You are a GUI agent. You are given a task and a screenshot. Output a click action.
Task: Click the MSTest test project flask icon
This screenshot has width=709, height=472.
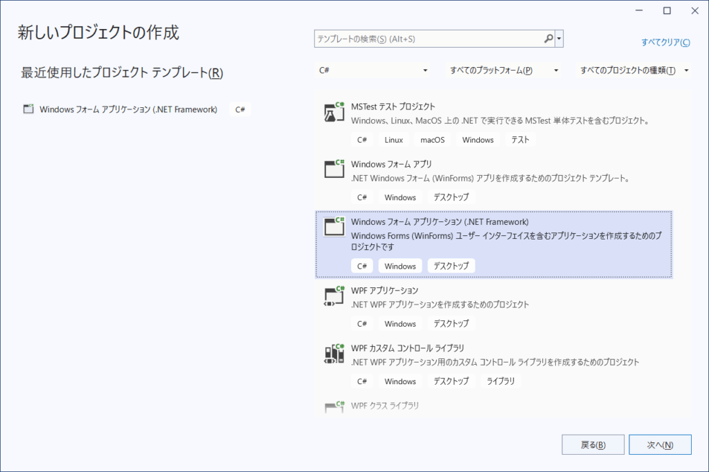coord(334,113)
